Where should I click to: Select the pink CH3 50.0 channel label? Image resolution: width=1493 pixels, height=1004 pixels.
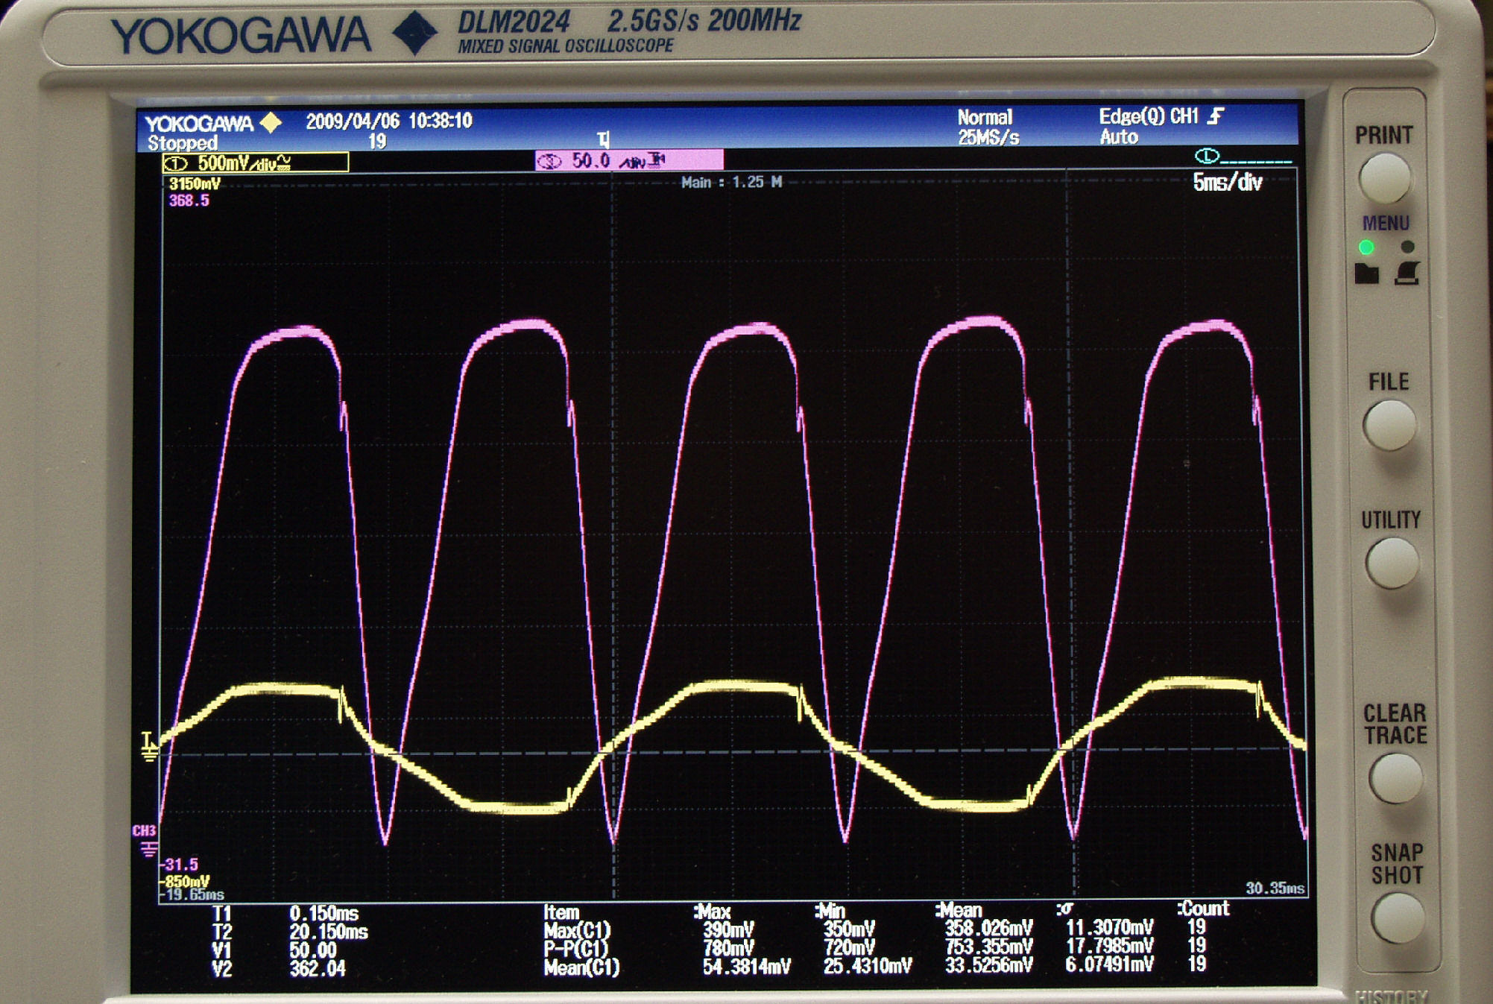[x=628, y=160]
